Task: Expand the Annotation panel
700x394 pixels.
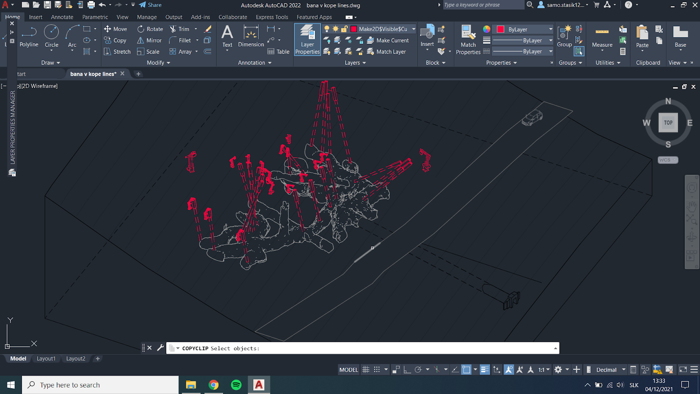Action: tap(255, 63)
